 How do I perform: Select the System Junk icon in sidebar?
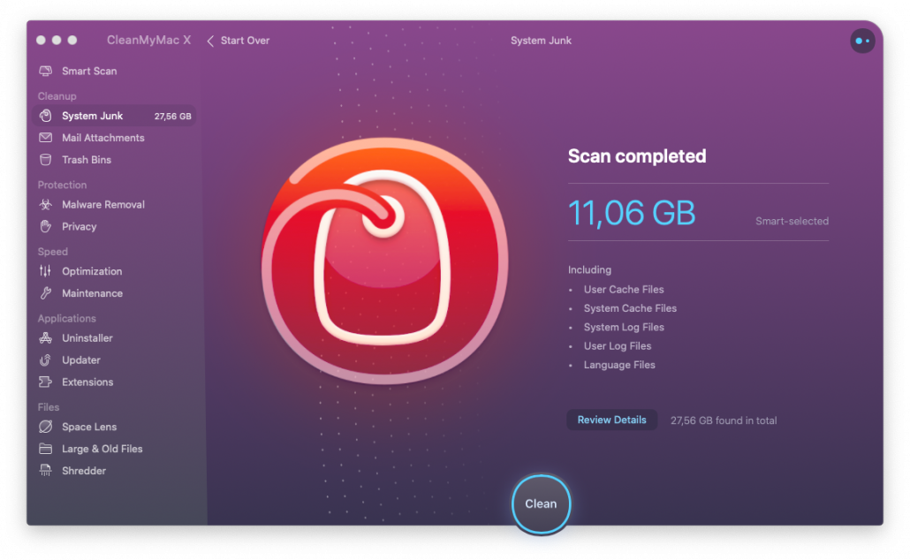[x=45, y=116]
